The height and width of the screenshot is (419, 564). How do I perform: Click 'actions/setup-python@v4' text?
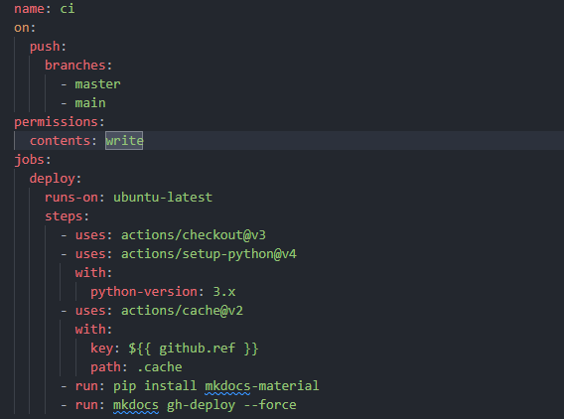point(209,254)
